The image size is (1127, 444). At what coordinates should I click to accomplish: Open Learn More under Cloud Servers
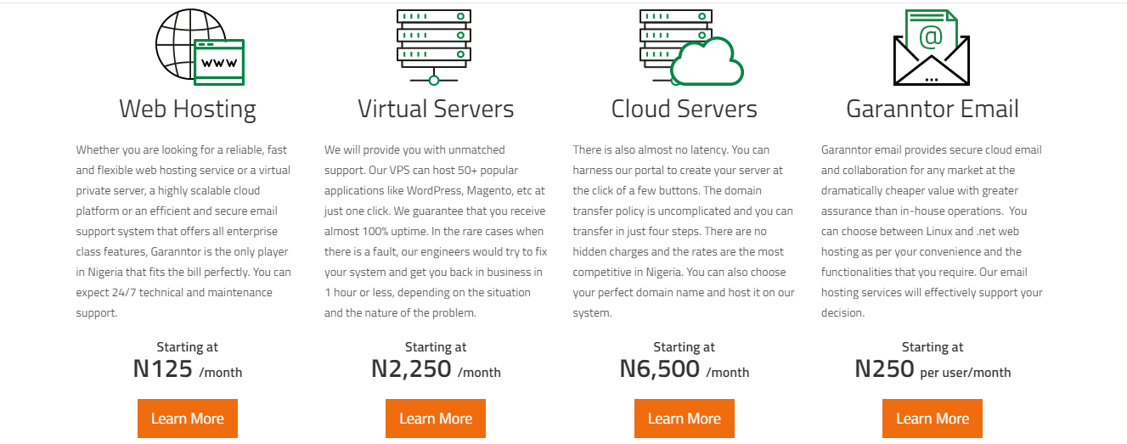click(x=685, y=419)
